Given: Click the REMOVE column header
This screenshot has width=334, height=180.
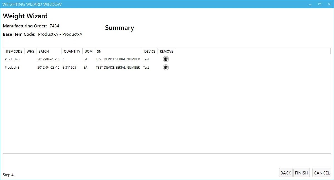Looking at the screenshot, I should [166, 52].
